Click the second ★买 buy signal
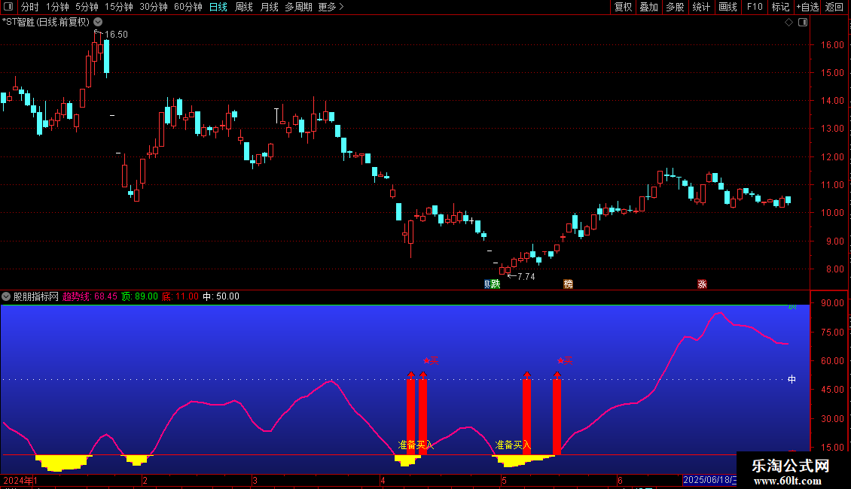 point(565,360)
